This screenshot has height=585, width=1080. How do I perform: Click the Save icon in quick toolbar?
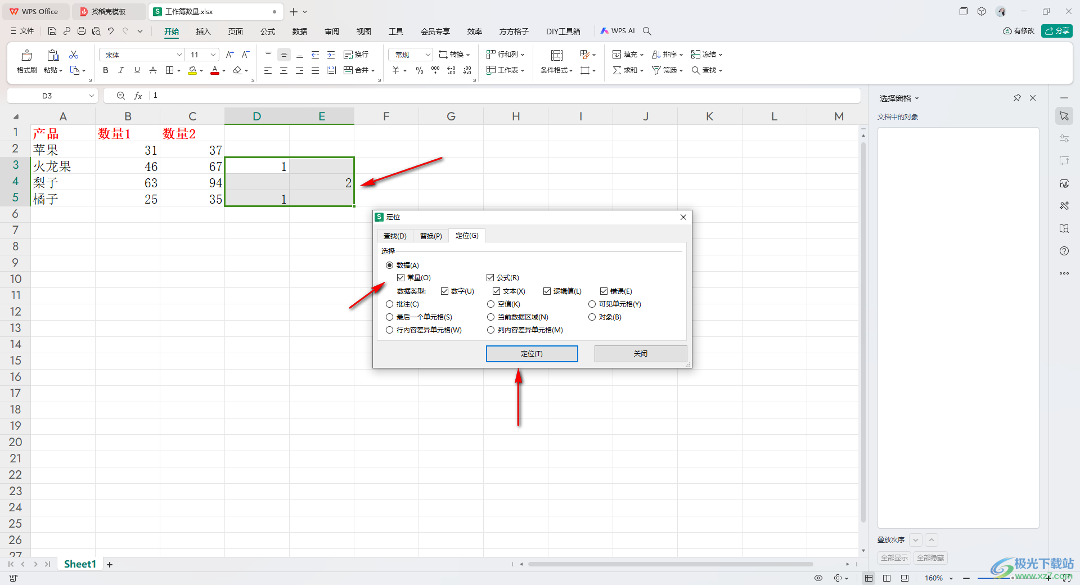(x=52, y=31)
